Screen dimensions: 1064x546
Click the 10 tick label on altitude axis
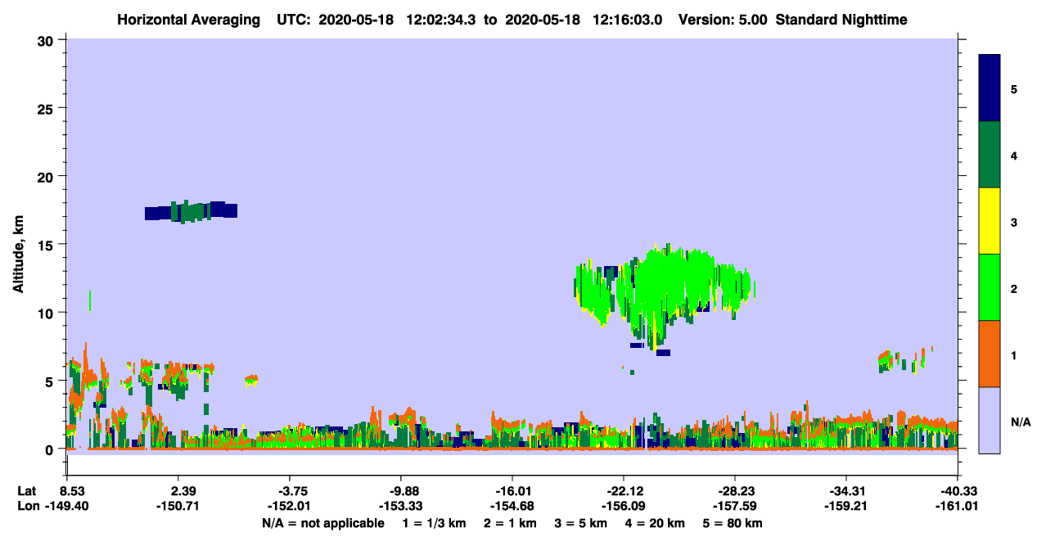[47, 313]
